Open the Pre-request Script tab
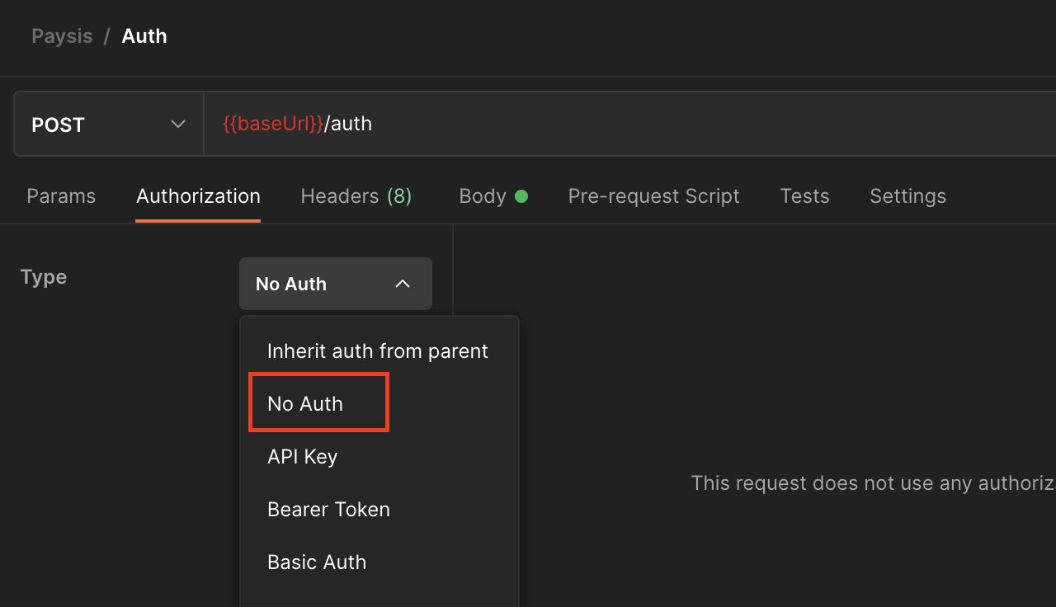Screen dimensions: 1056x607 click(653, 196)
